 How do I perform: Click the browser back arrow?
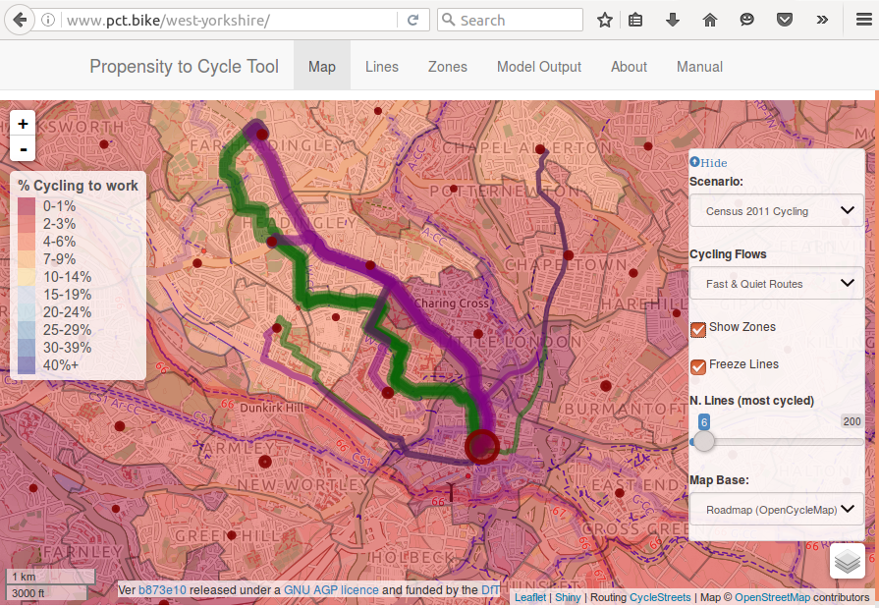click(x=21, y=20)
